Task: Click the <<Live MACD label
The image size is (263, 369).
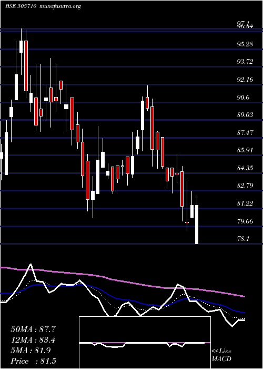Action: pos(221,355)
